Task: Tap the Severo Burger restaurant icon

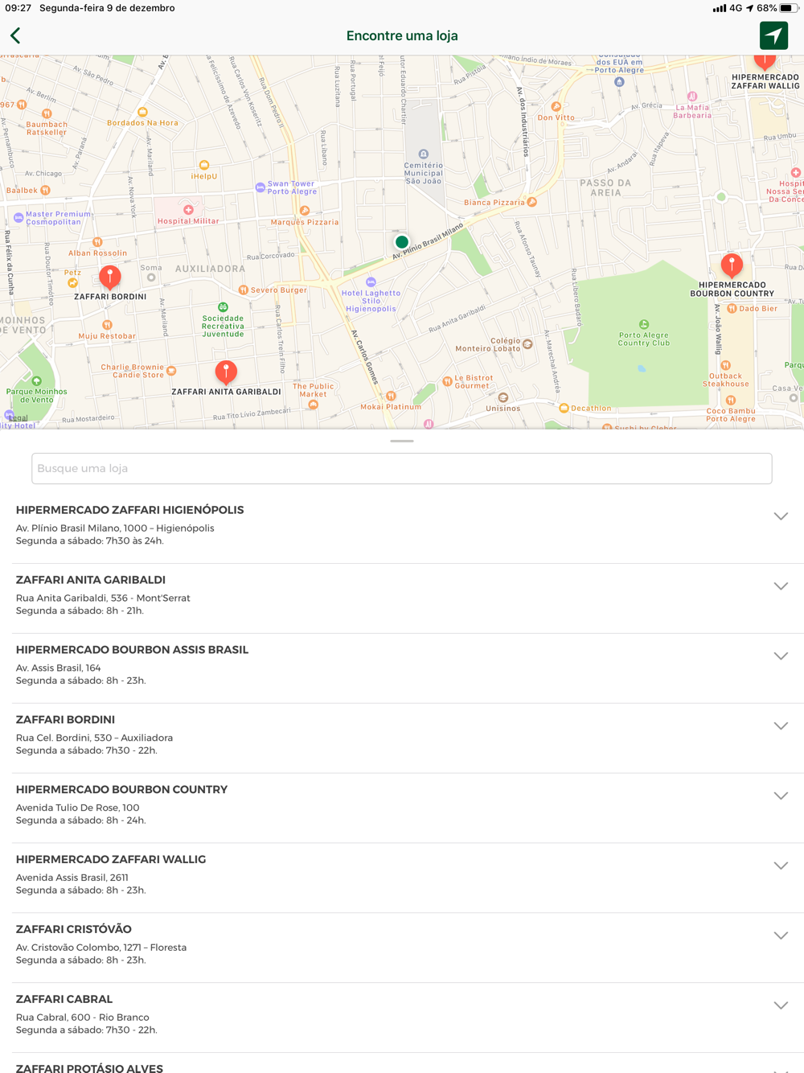Action: (x=243, y=290)
